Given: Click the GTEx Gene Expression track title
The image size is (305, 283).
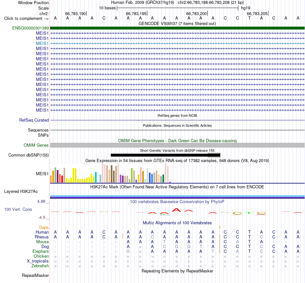Looking at the screenshot, I should (x=177, y=160).
